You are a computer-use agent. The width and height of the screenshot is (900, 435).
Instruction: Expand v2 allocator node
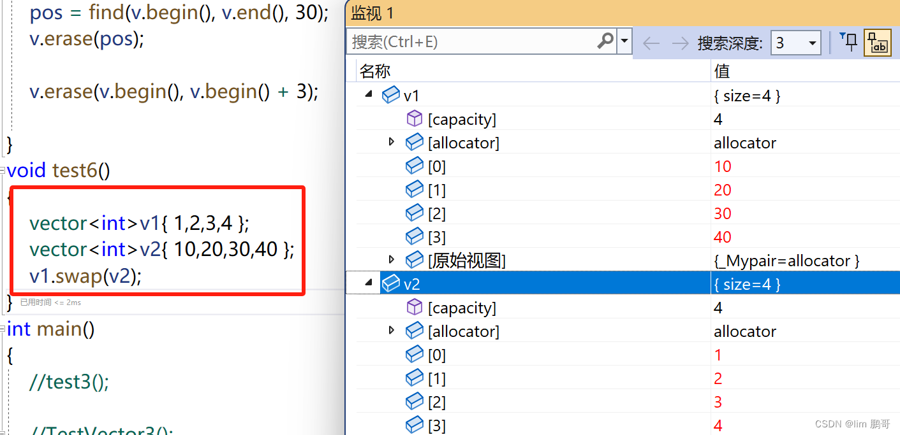(x=392, y=330)
